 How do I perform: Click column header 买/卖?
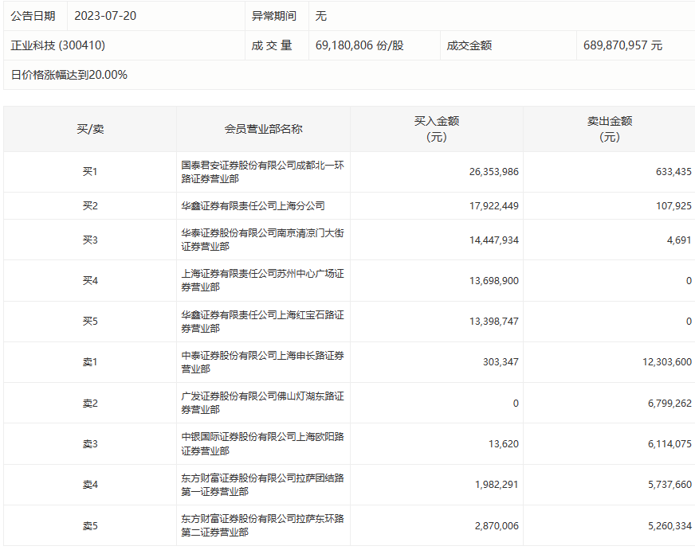pos(90,129)
